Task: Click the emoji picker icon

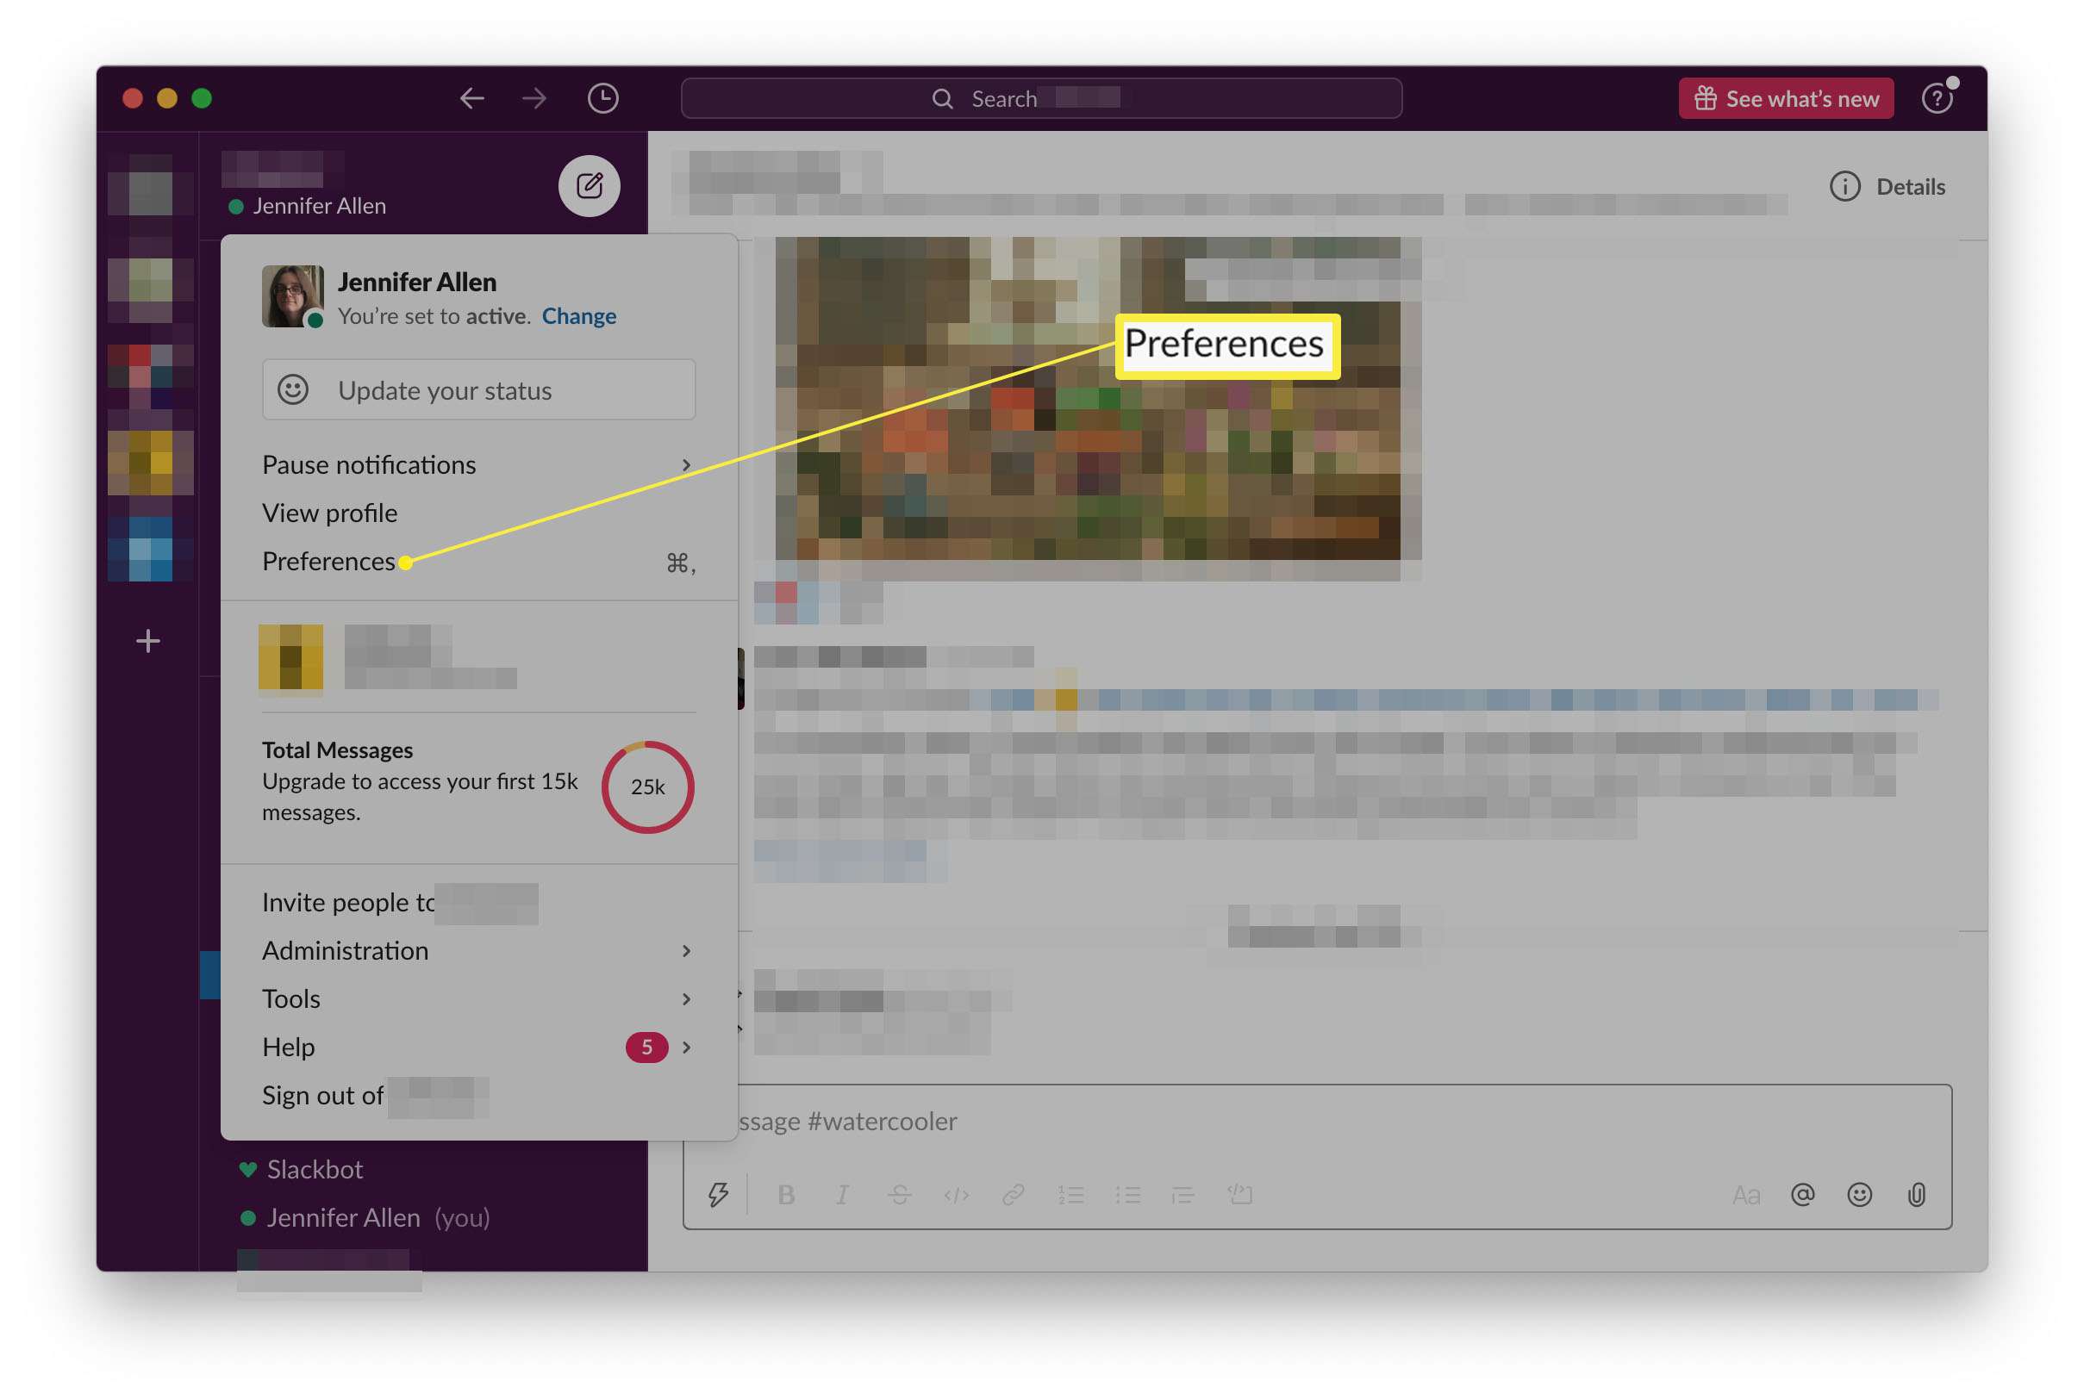Action: click(x=1861, y=1196)
